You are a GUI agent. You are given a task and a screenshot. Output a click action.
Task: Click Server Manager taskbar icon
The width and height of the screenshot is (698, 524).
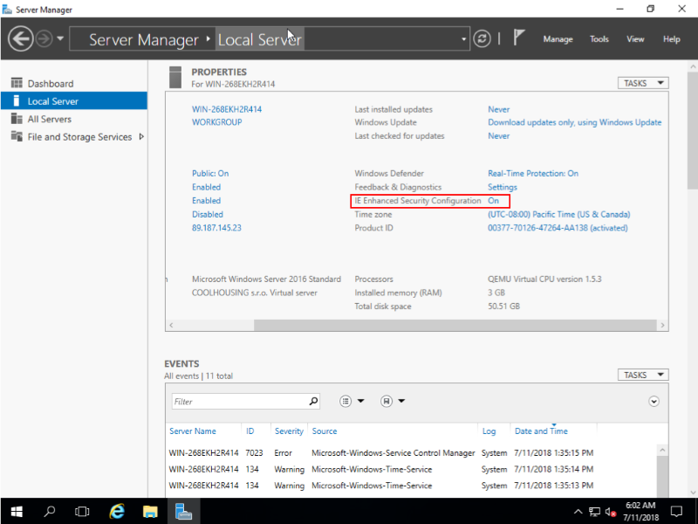[183, 511]
